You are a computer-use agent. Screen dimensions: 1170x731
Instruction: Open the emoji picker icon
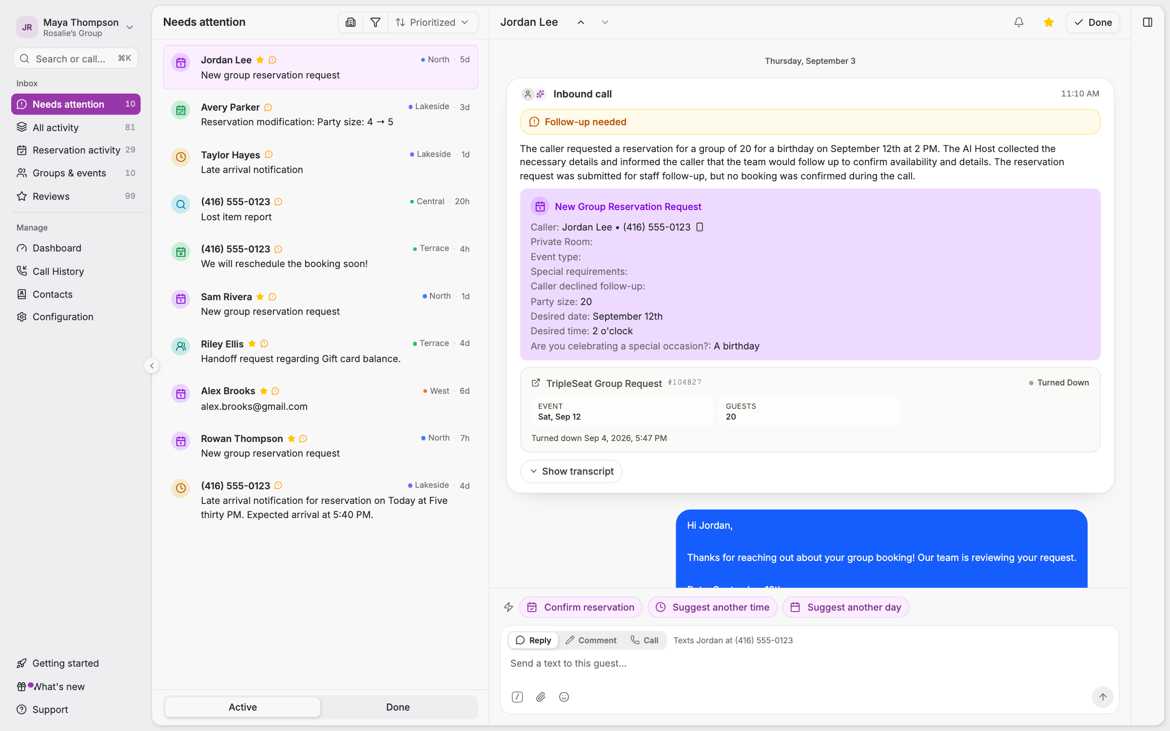[x=564, y=697]
